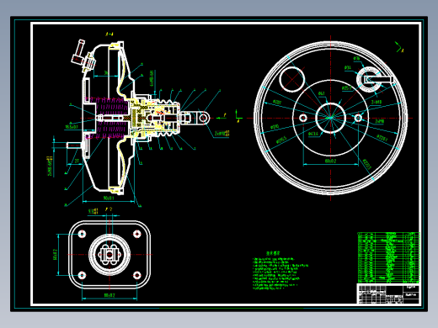
Task: Select the bottom-right bolt hole of mounting plate
Action: [137, 275]
